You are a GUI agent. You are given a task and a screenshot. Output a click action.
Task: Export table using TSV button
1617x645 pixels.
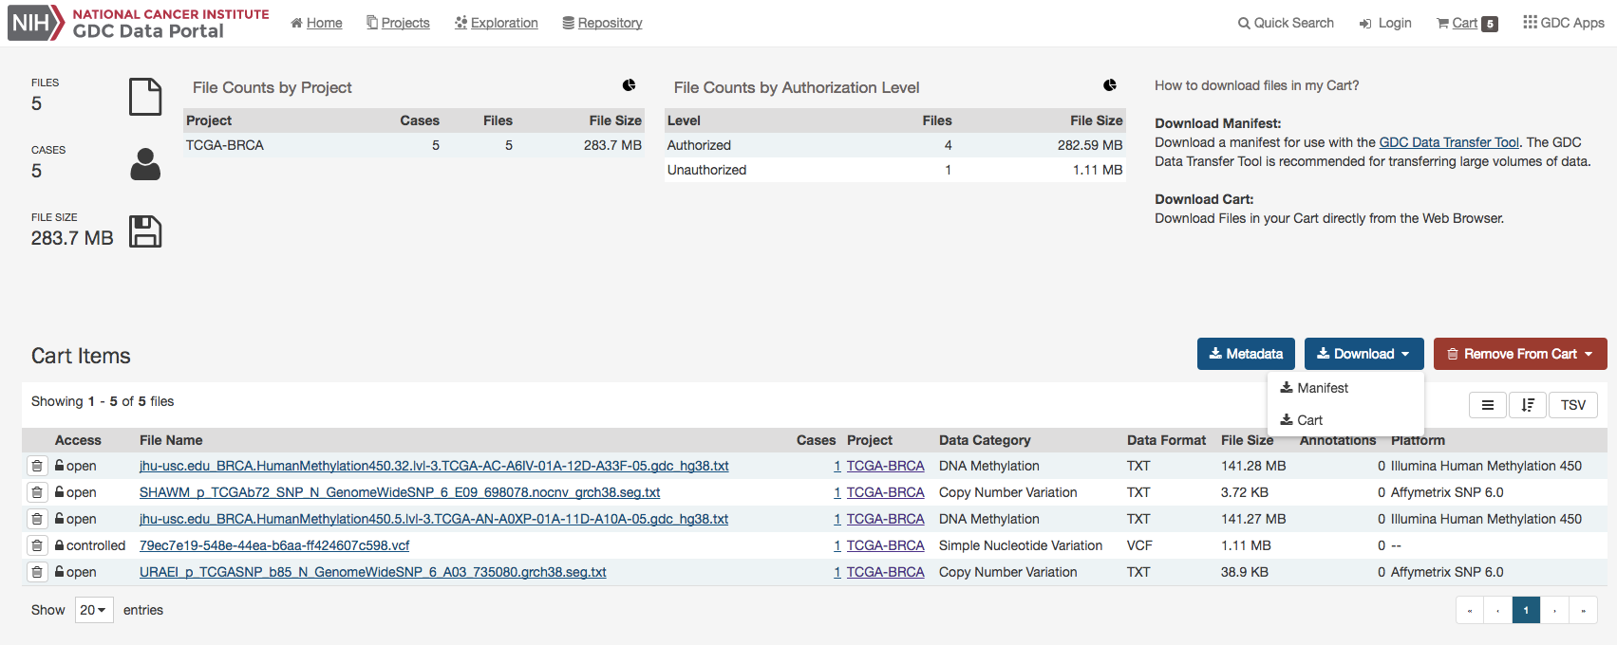pyautogui.click(x=1572, y=405)
